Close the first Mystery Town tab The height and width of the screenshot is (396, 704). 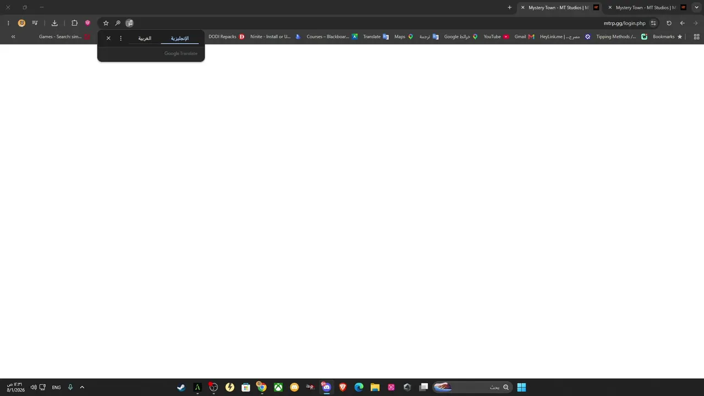pos(523,8)
